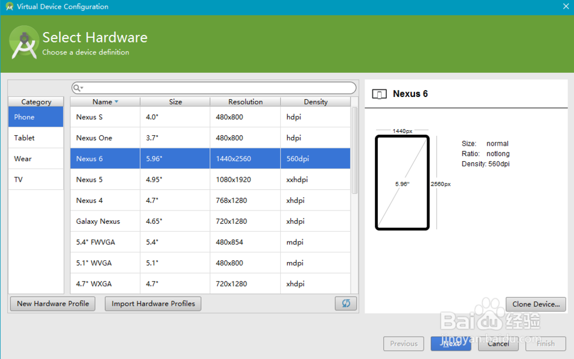Viewport: 574px width, 359px height.
Task: Click the Cancel button
Action: point(498,344)
